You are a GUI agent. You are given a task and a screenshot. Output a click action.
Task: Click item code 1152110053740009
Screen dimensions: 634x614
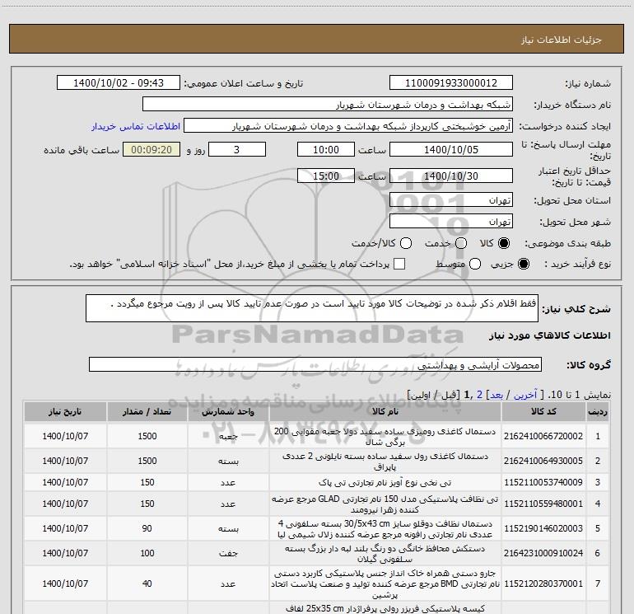pyautogui.click(x=543, y=482)
